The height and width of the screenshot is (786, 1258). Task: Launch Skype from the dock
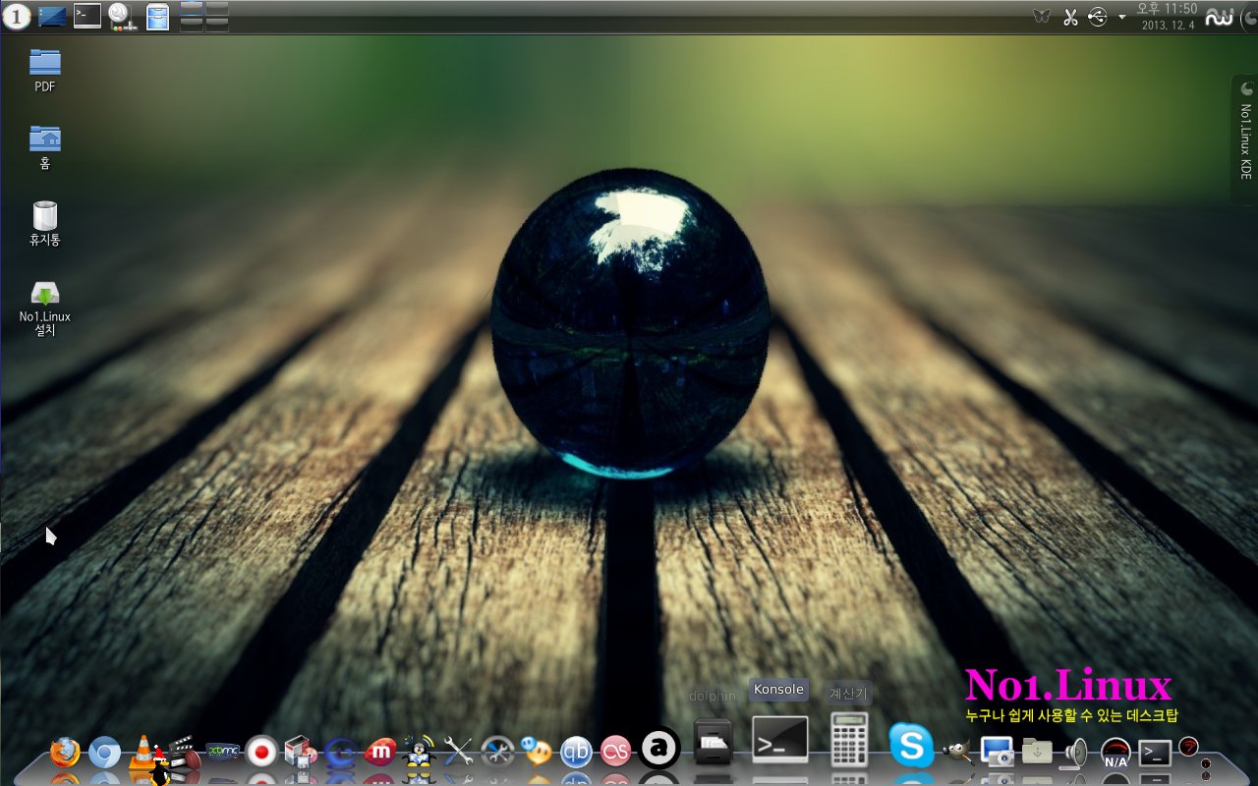(911, 746)
